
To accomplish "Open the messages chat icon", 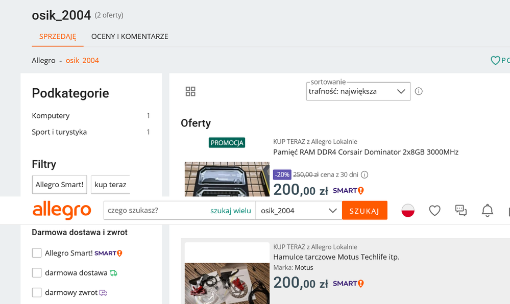I will tap(461, 210).
